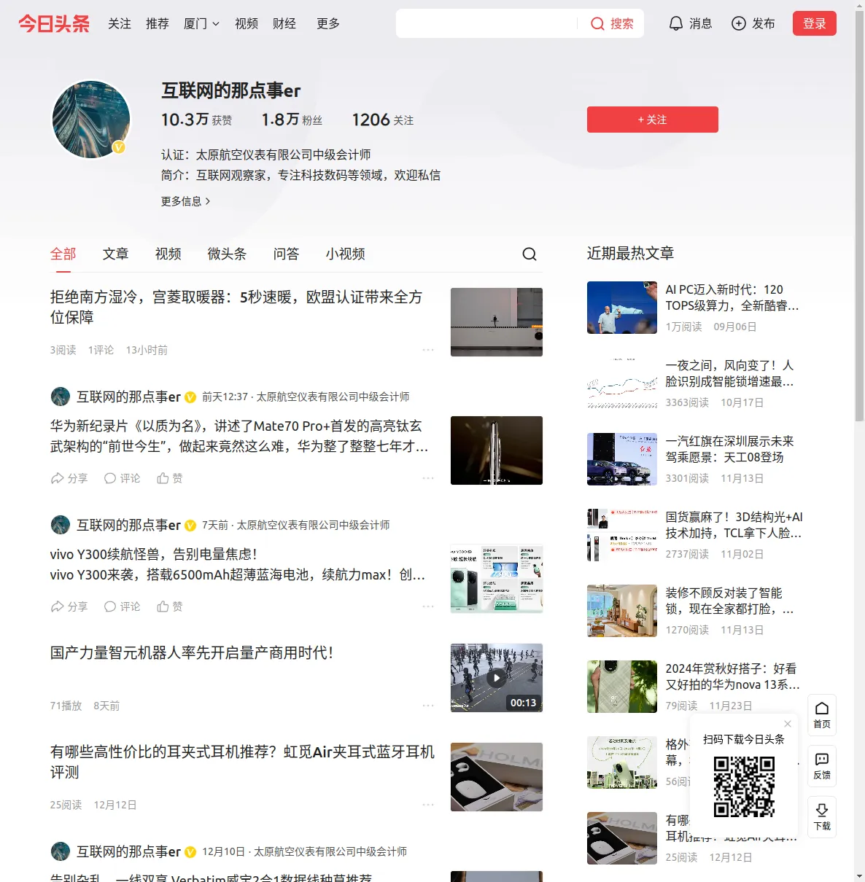Open hot article AI PC迈入新时代

tap(732, 297)
